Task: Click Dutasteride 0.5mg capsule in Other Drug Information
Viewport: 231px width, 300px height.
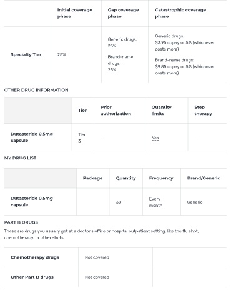Action: [32, 137]
